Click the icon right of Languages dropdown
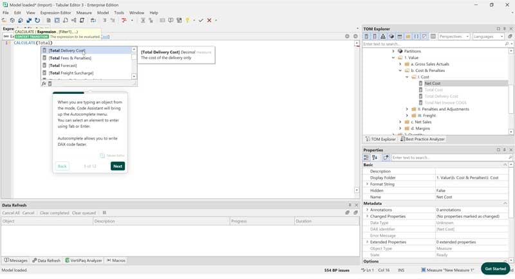This screenshot has width=515, height=279. 510,37
